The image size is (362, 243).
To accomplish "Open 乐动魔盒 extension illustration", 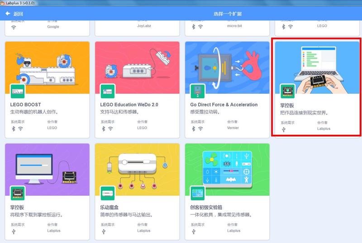I will (137, 170).
